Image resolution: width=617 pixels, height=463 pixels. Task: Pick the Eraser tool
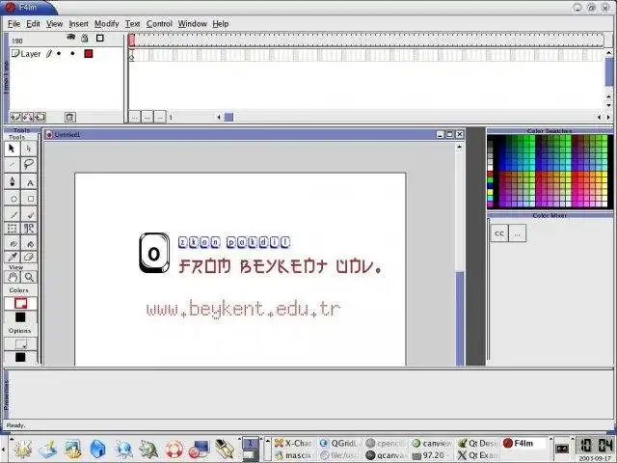29,258
